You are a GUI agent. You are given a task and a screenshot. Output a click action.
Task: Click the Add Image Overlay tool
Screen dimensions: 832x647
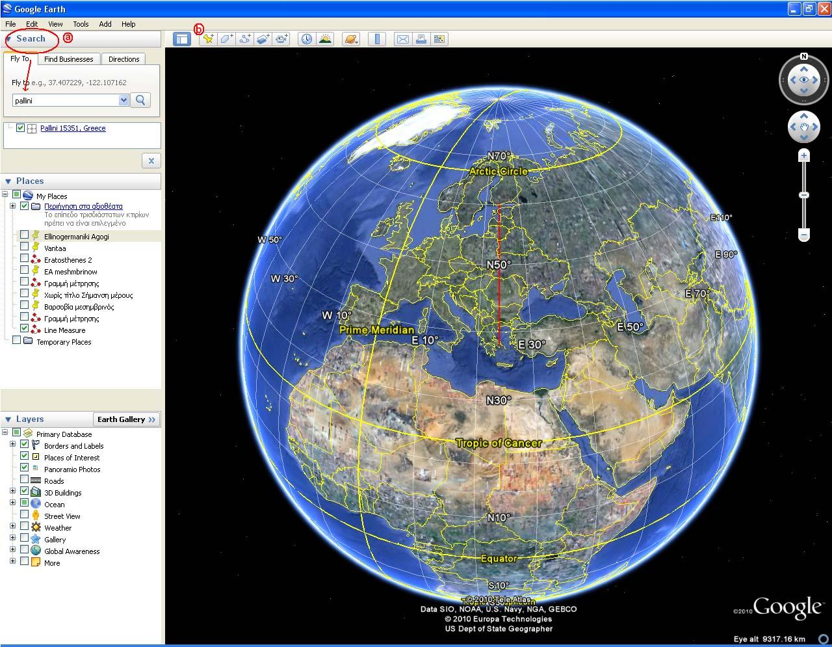pos(263,39)
